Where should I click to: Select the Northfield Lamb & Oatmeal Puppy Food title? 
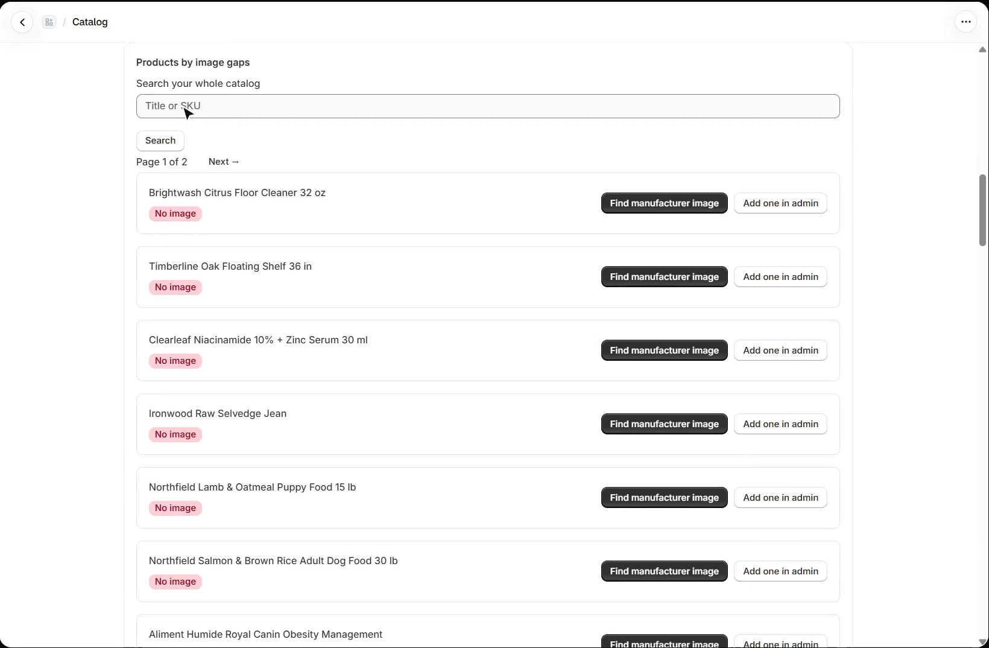(x=252, y=488)
